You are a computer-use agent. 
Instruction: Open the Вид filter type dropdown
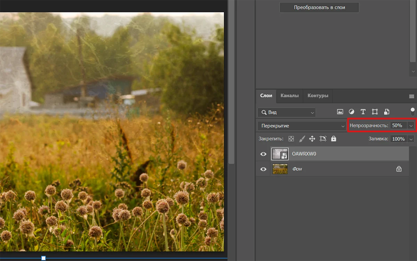287,112
